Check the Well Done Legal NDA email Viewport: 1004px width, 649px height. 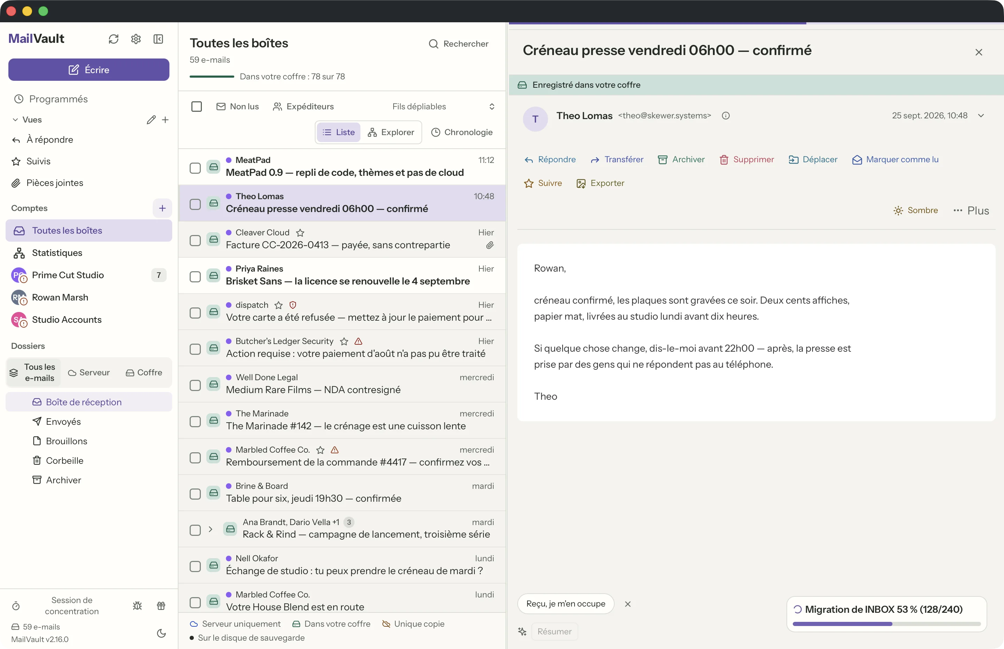195,386
